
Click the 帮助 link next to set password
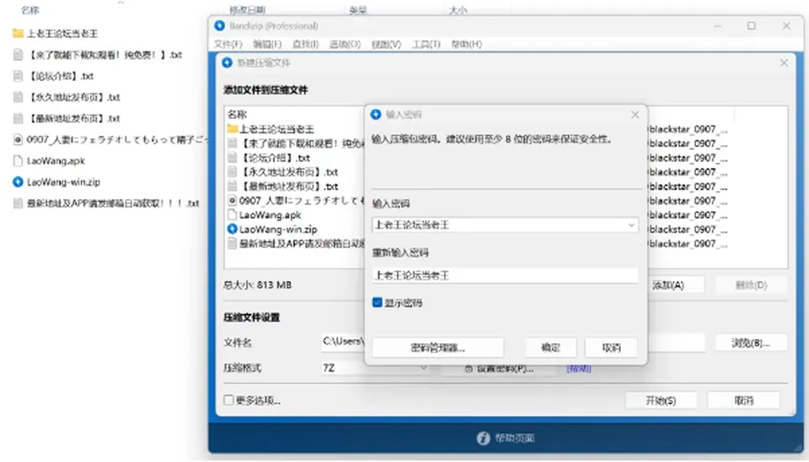click(x=578, y=368)
